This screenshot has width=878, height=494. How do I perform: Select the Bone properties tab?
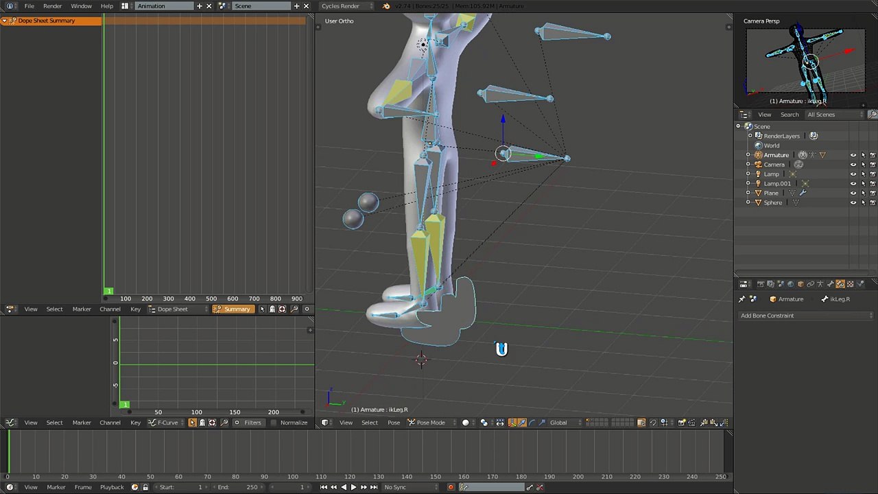click(x=830, y=284)
